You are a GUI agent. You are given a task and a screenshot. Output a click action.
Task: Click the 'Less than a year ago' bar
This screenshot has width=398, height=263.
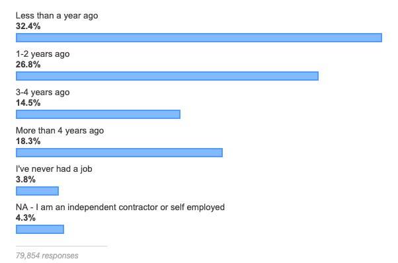199,38
